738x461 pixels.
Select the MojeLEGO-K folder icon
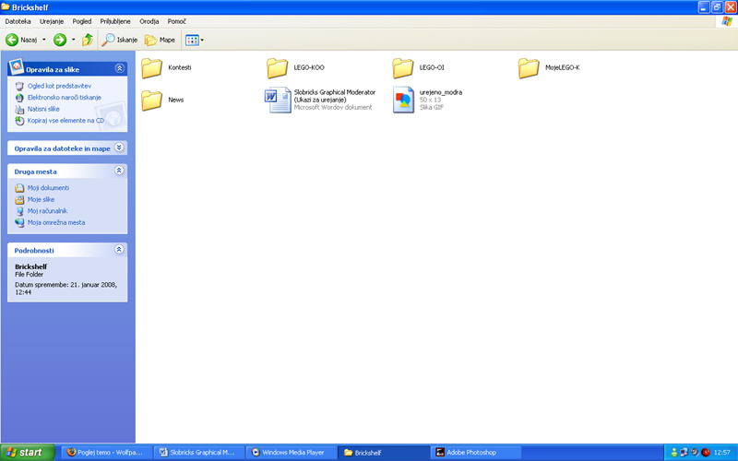(529, 68)
